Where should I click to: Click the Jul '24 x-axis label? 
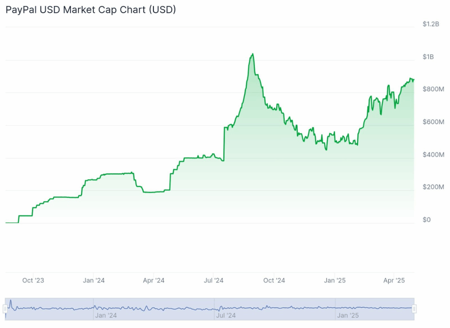coord(214,280)
